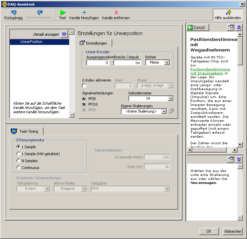Click the Einstellungen tab icon
The height and width of the screenshot is (239, 247).
[x=82, y=43]
